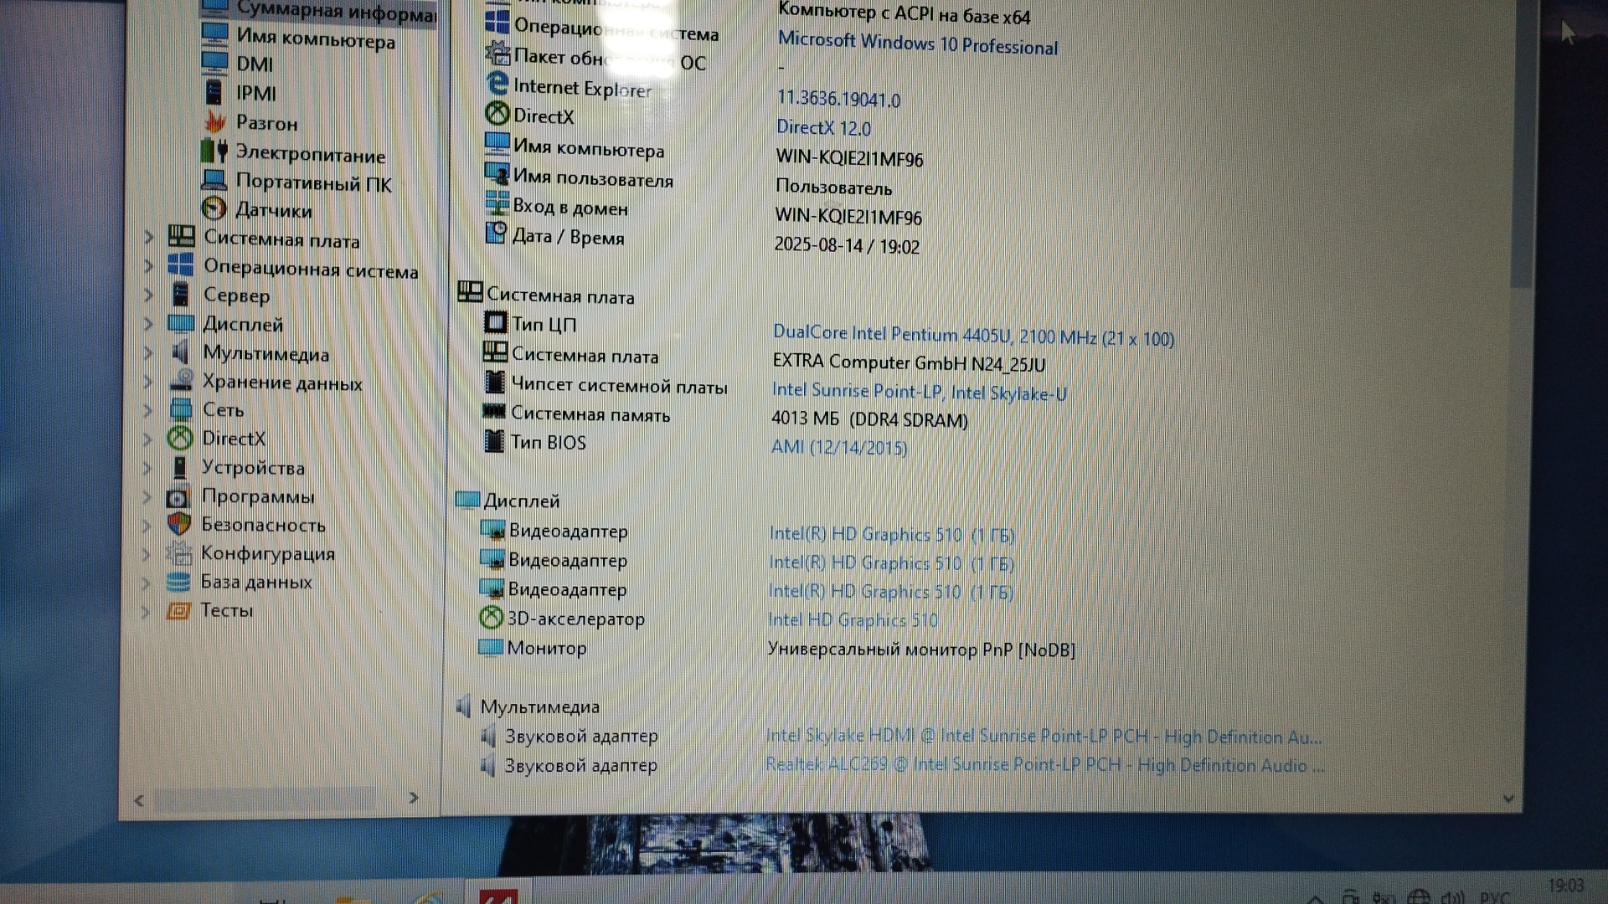
Task: Click the Портативный ПК laptop icon
Action: 214,181
